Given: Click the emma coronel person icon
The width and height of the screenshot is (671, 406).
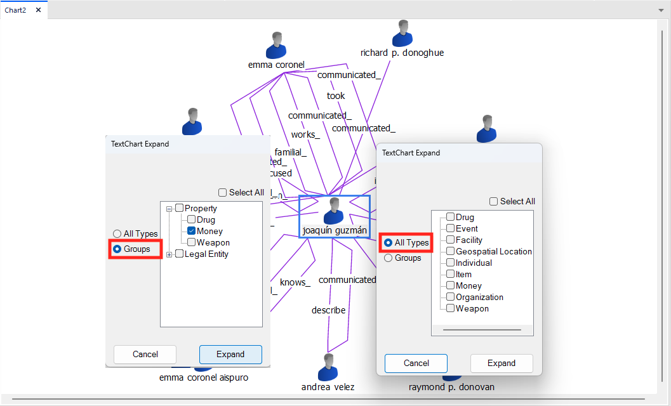Looking at the screenshot, I should (x=276, y=45).
